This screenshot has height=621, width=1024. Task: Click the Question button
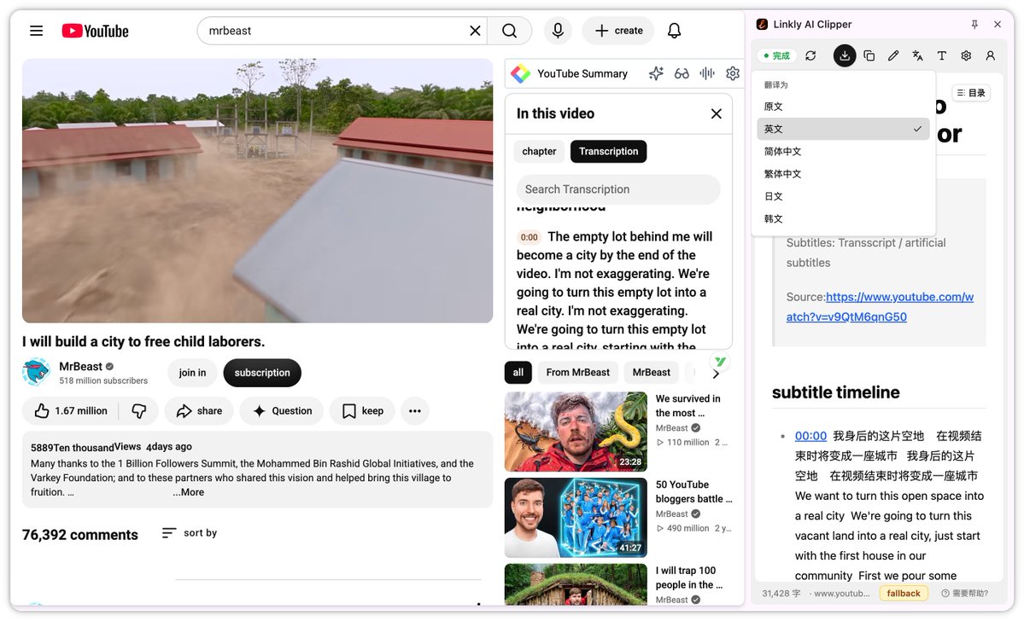pos(282,411)
